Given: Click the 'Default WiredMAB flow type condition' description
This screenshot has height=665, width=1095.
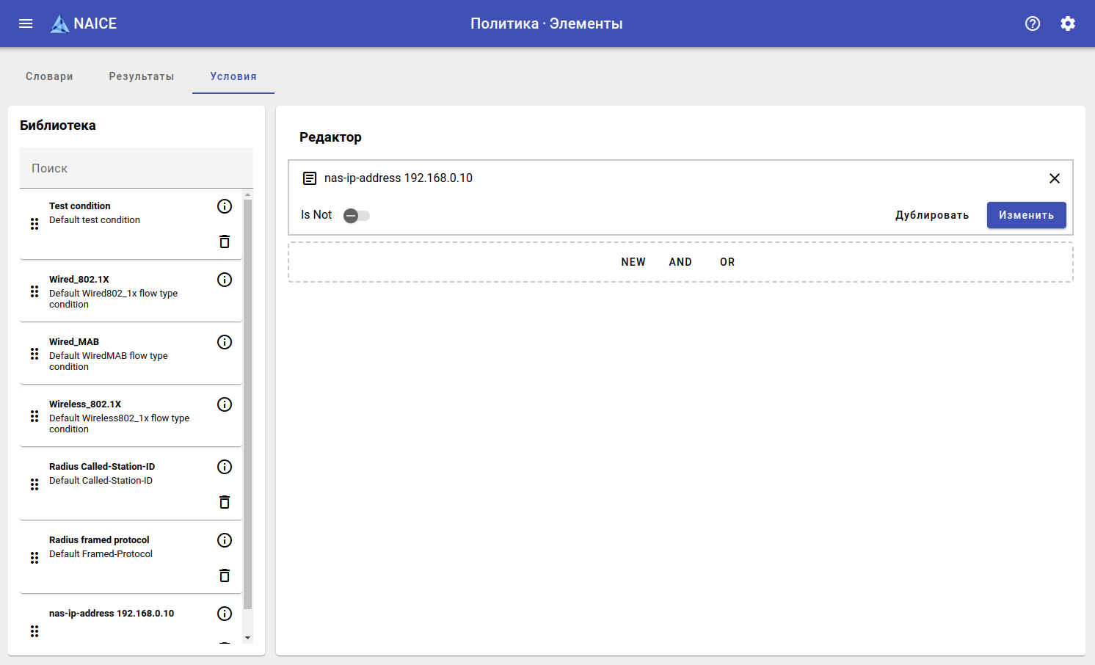Looking at the screenshot, I should (x=109, y=361).
